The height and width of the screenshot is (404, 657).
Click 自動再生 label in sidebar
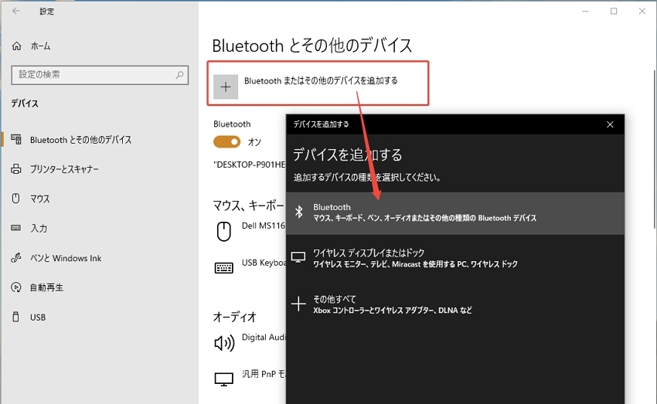(46, 287)
